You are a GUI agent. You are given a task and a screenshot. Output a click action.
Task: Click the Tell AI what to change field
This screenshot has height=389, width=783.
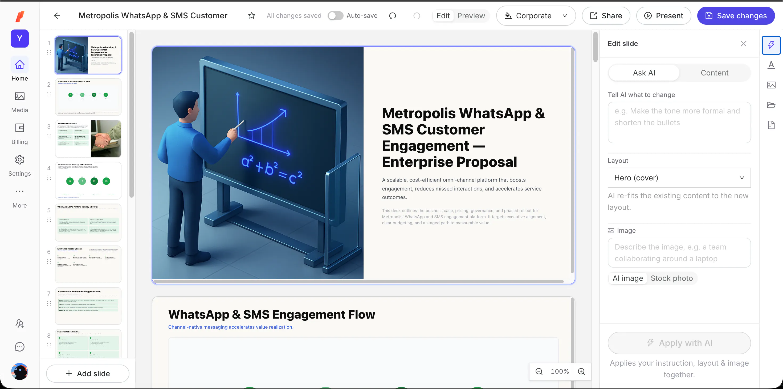point(679,122)
